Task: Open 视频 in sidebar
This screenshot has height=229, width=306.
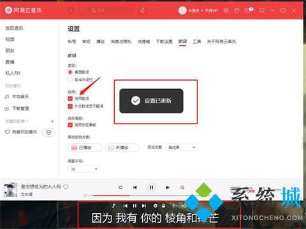Action: [10, 39]
